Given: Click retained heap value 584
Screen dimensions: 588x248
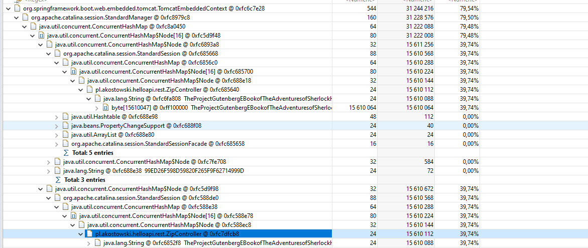Looking at the screenshot, I should pos(429,162).
